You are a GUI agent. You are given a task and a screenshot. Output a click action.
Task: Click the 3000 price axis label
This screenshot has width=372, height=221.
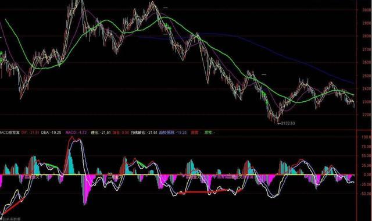[x=367, y=10]
